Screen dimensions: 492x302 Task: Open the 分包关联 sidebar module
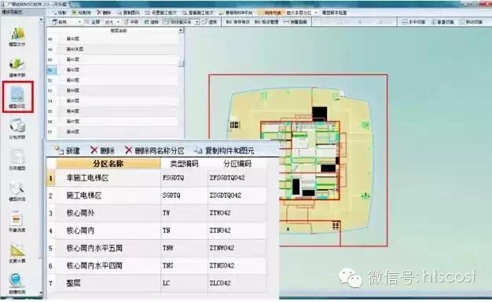[17, 129]
